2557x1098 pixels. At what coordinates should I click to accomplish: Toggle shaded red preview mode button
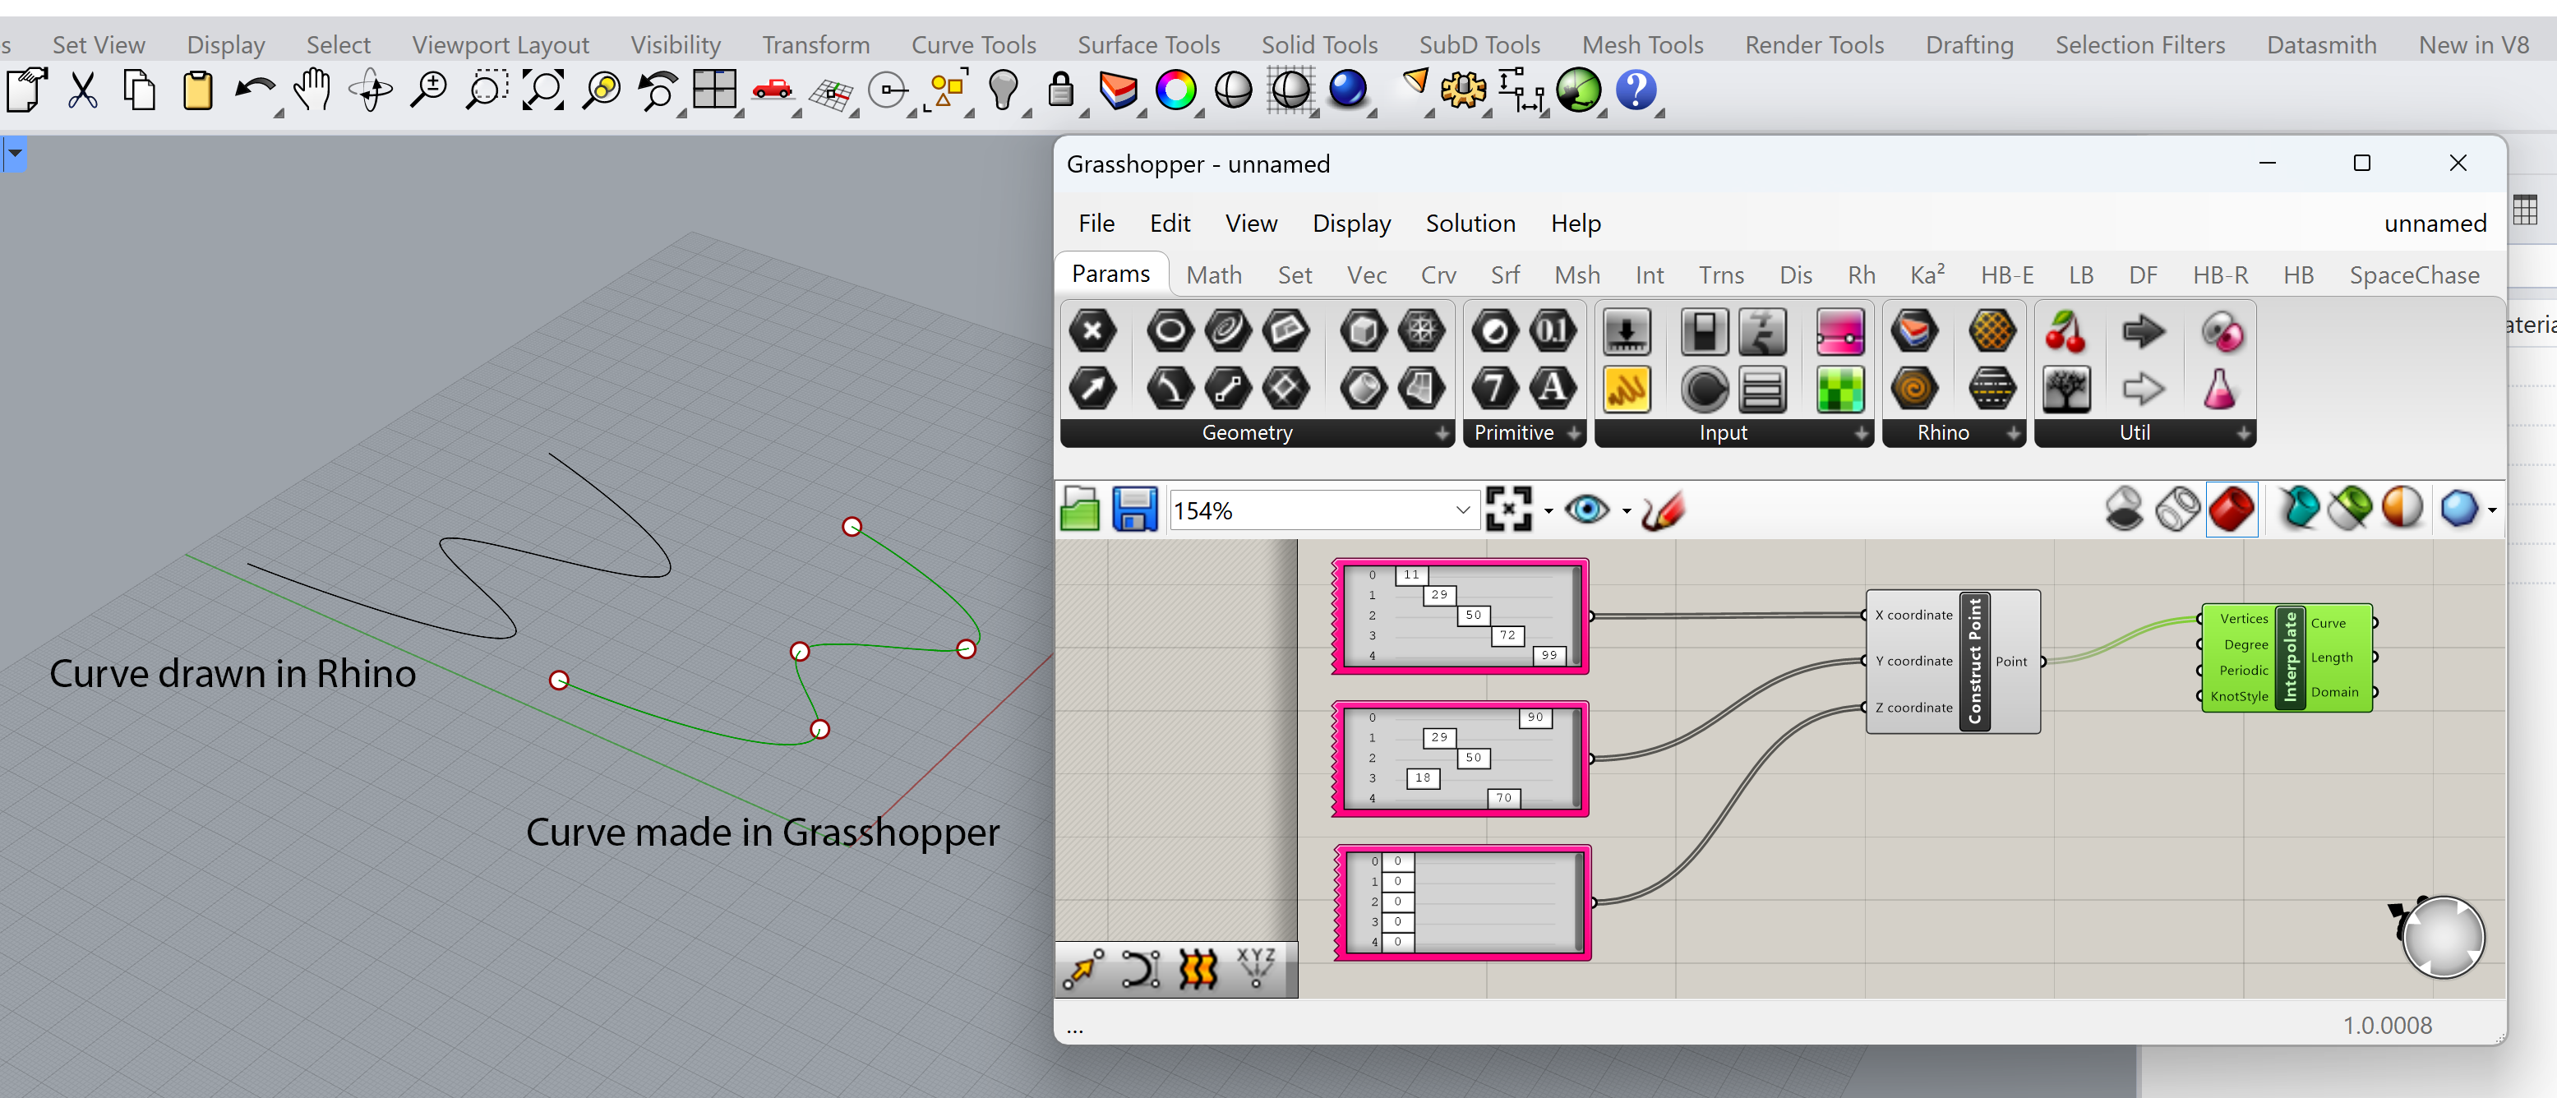point(2231,510)
